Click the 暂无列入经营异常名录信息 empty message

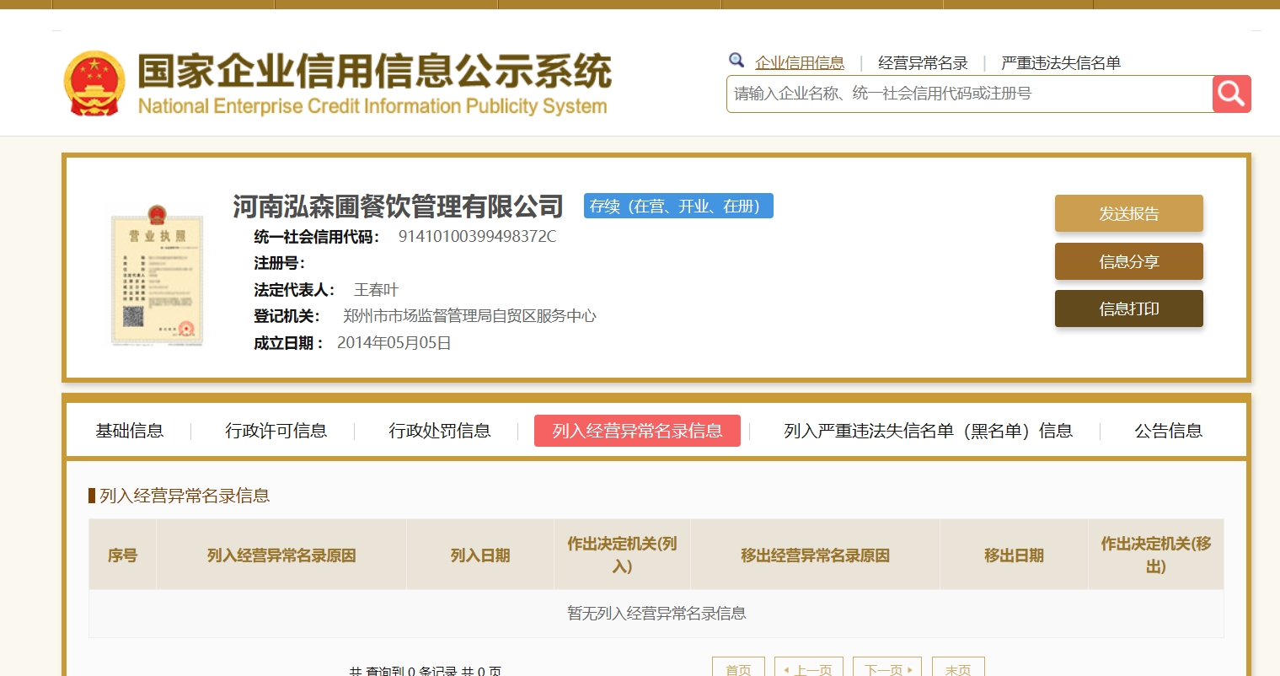[656, 614]
